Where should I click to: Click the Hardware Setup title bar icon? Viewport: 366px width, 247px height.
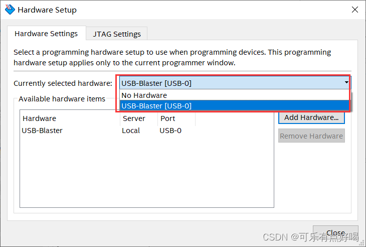pyautogui.click(x=10, y=10)
